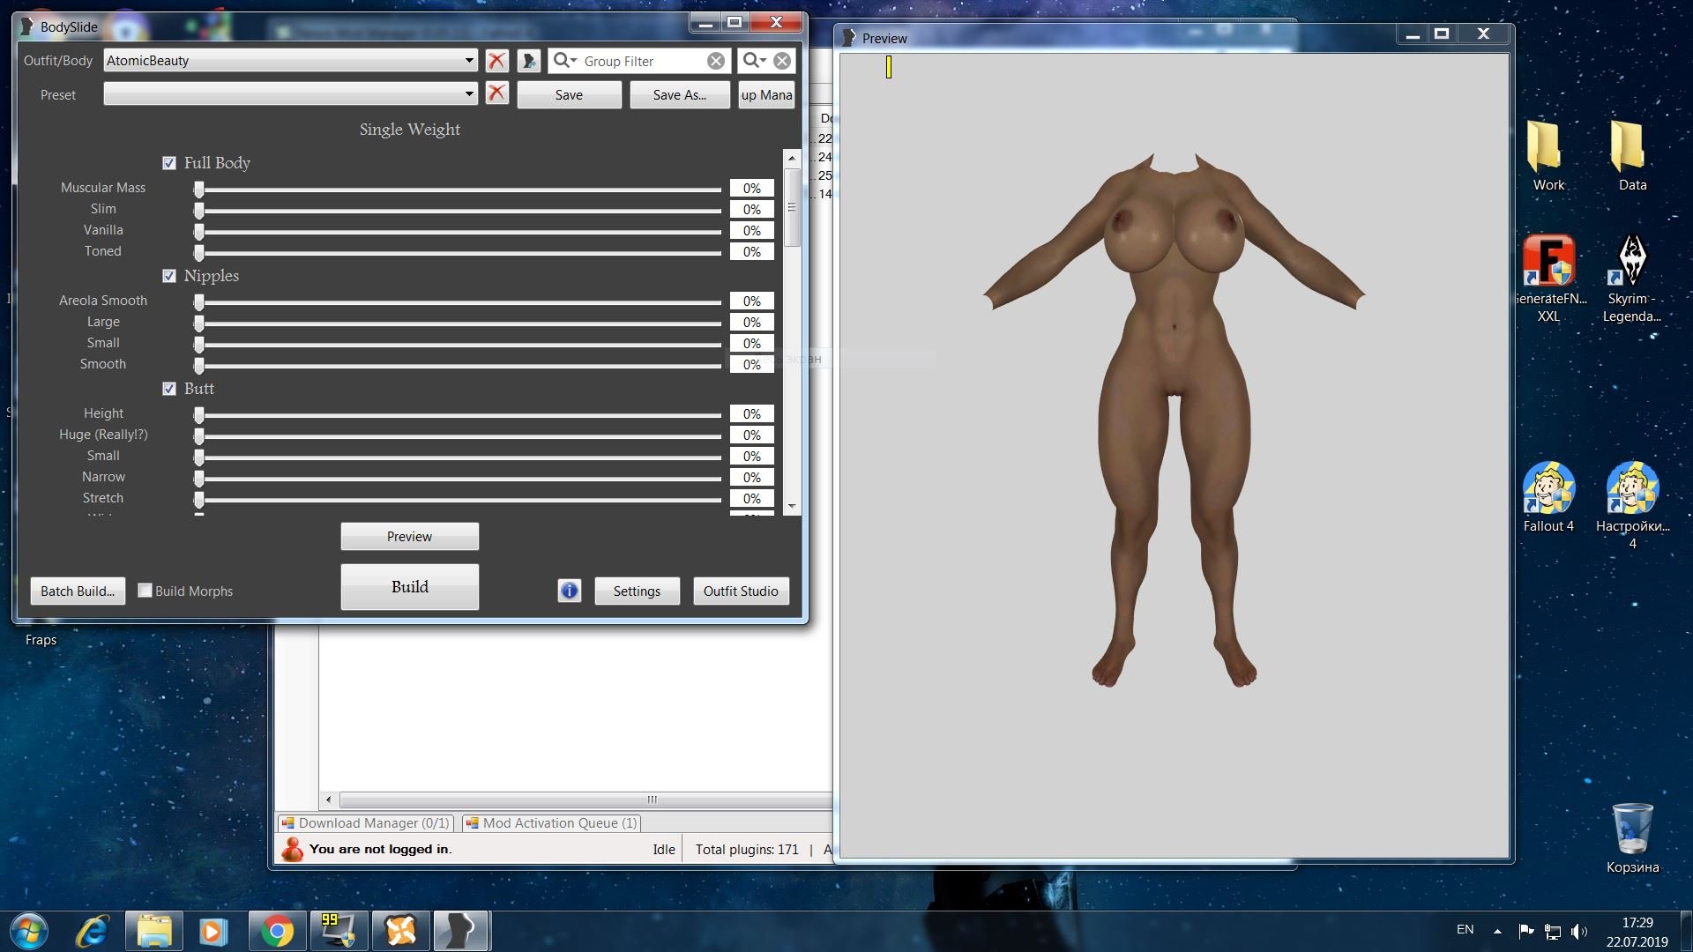This screenshot has width=1693, height=952.
Task: Open the GenerateFNIS XXL desktop shortcut
Action: (1548, 263)
